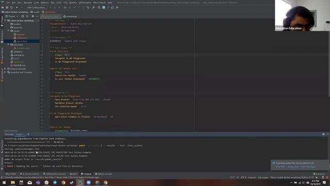Hide the Project panel with minus icon

(x=37, y=16)
